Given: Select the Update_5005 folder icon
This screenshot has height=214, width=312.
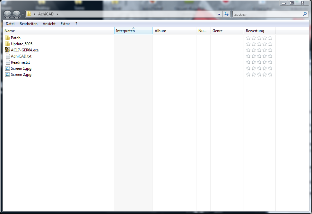Looking at the screenshot, I should [8, 44].
